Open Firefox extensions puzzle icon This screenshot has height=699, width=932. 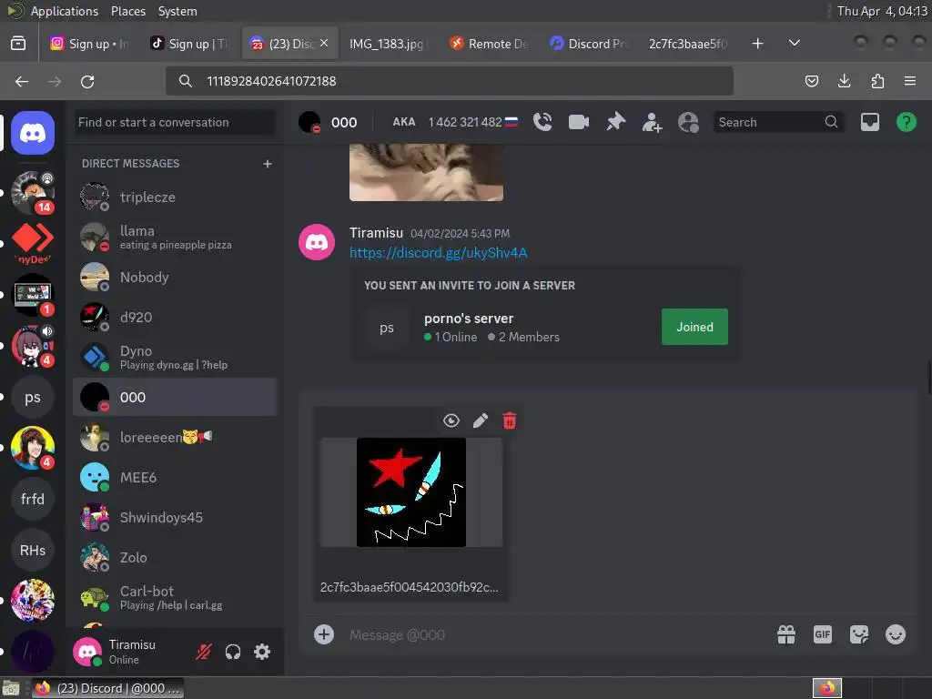pos(877,81)
